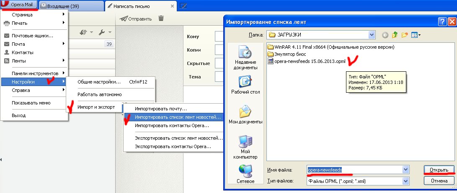
Task: Choose Импортировать контакты Opera...
Action: tap(174, 125)
